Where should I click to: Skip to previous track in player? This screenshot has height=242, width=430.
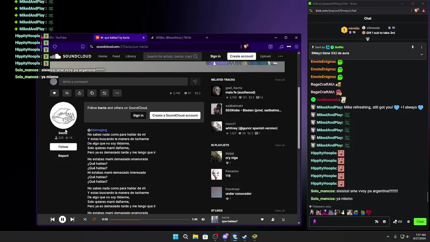pyautogui.click(x=52, y=219)
